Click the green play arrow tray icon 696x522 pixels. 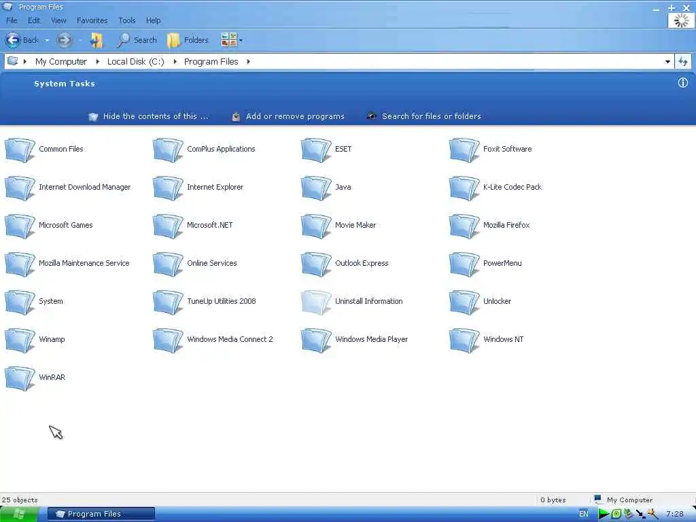(x=604, y=514)
